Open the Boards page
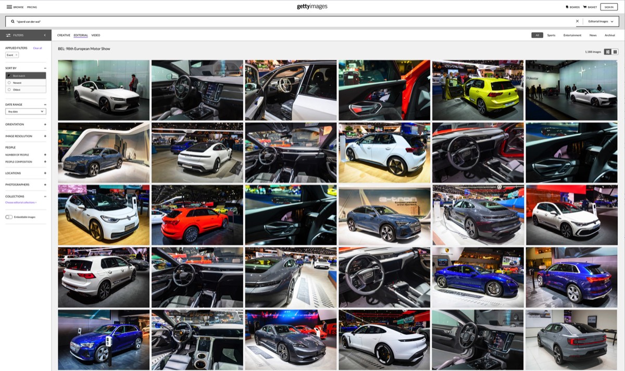Viewport: 625px width, 371px height. tap(572, 7)
